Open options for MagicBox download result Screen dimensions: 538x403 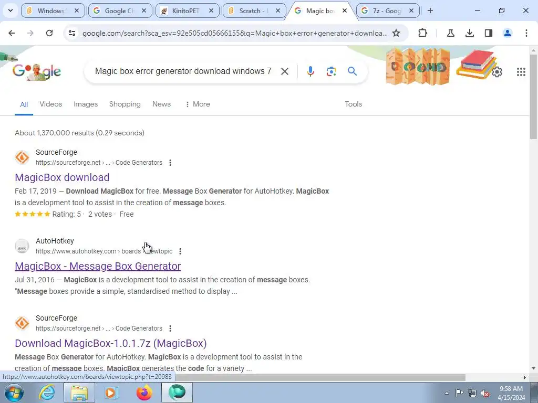(x=170, y=163)
